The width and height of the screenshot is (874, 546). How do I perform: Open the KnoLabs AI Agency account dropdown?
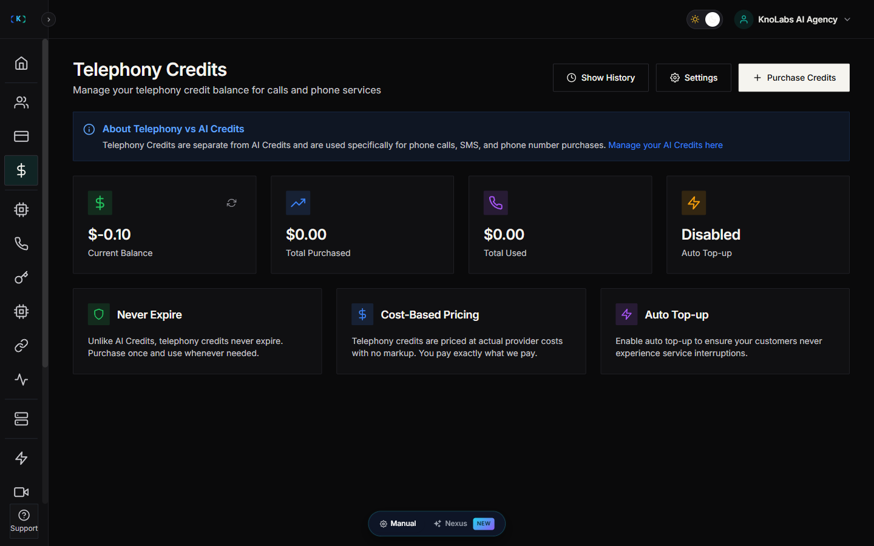pos(793,19)
